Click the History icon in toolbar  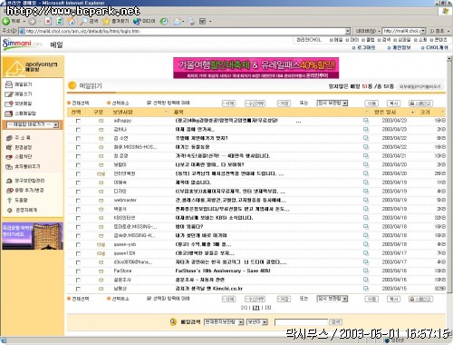[x=164, y=21]
